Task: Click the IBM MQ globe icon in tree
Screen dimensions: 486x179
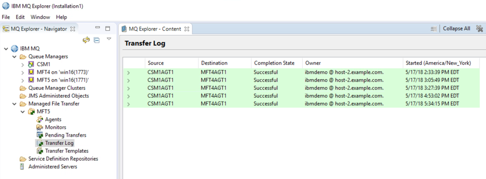Action: [14, 49]
